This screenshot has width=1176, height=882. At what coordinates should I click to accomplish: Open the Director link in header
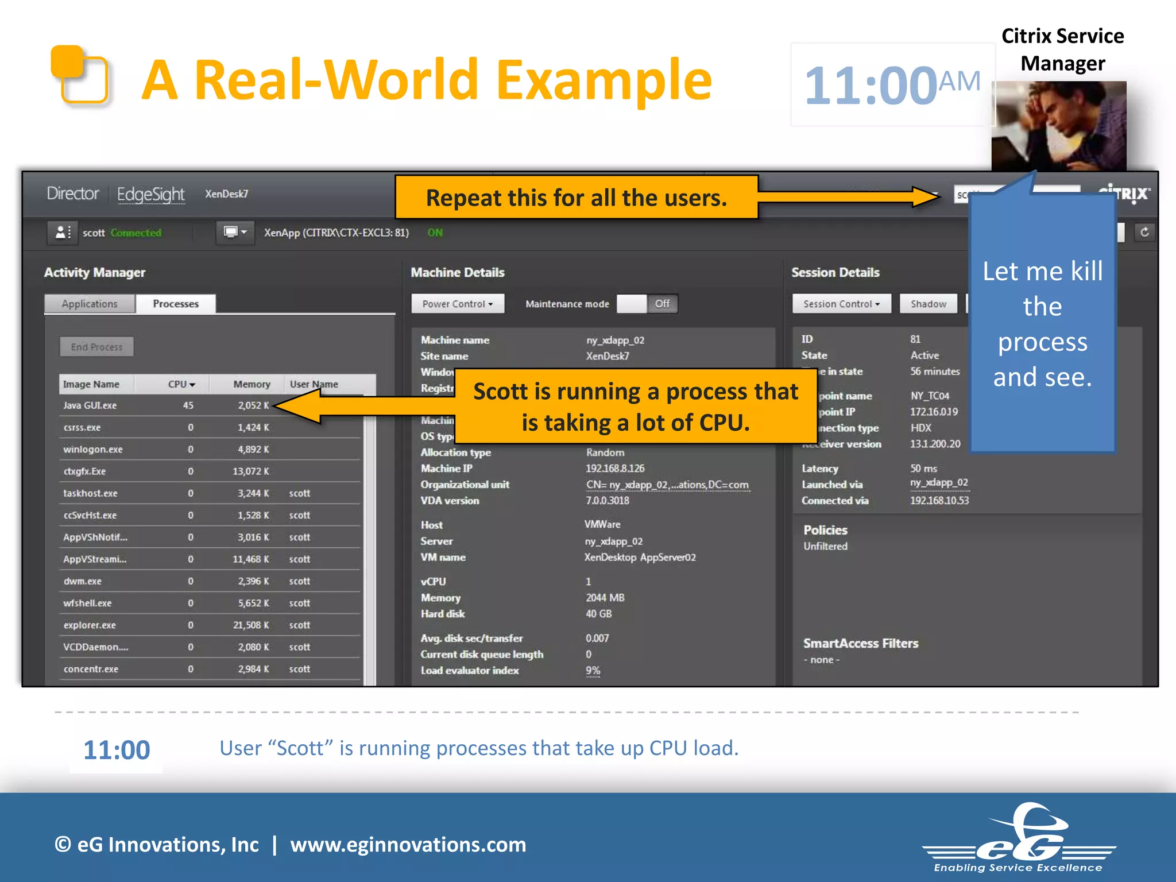(73, 194)
